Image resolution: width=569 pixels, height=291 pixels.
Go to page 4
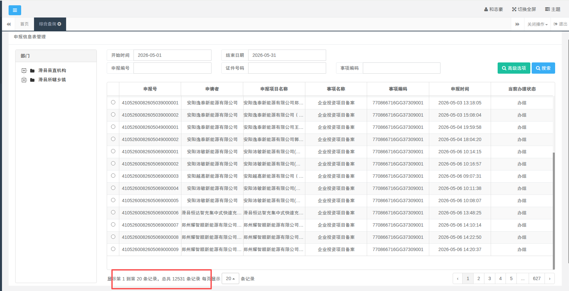pyautogui.click(x=500, y=278)
